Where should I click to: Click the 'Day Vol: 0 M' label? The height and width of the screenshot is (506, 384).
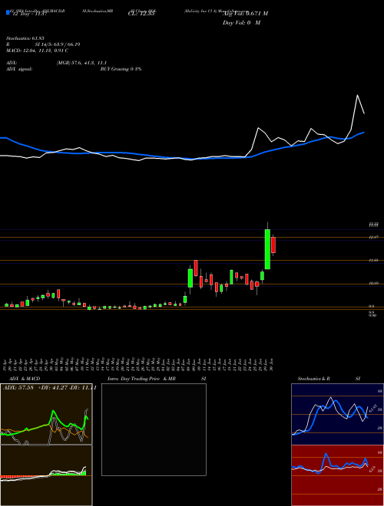tap(241, 23)
